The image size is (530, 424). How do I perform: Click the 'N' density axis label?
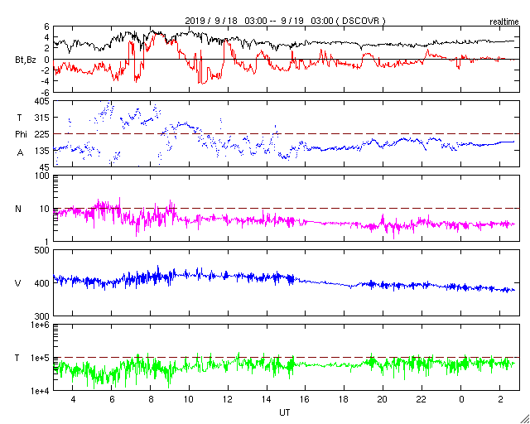18,209
